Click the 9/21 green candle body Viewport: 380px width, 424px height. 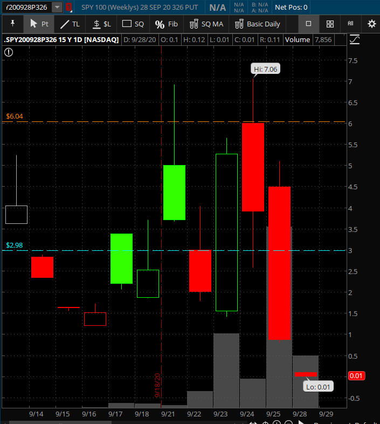coord(174,193)
